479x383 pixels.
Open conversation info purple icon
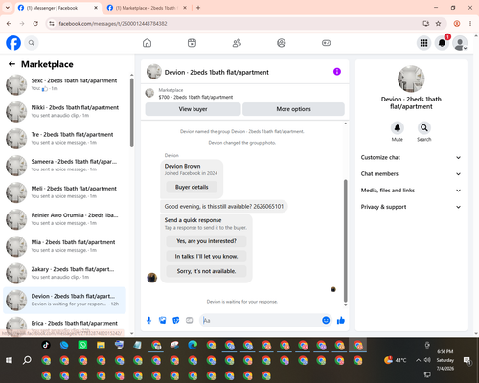[x=337, y=72]
